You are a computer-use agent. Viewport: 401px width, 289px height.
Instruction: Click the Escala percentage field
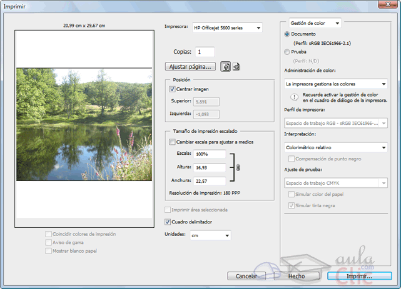tap(210, 154)
